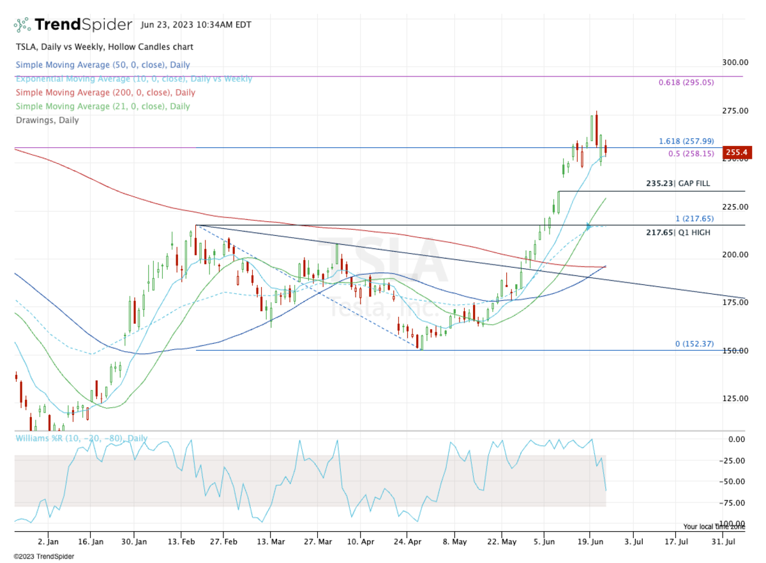The height and width of the screenshot is (563, 766).
Task: Expand the Drawings, Daily legend entry
Action: tap(47, 120)
